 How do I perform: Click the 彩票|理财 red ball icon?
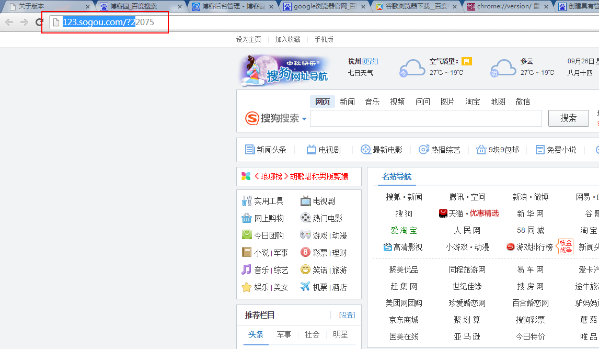tap(305, 252)
